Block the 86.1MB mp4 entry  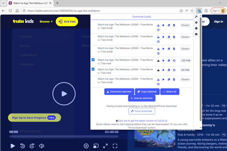174,70
